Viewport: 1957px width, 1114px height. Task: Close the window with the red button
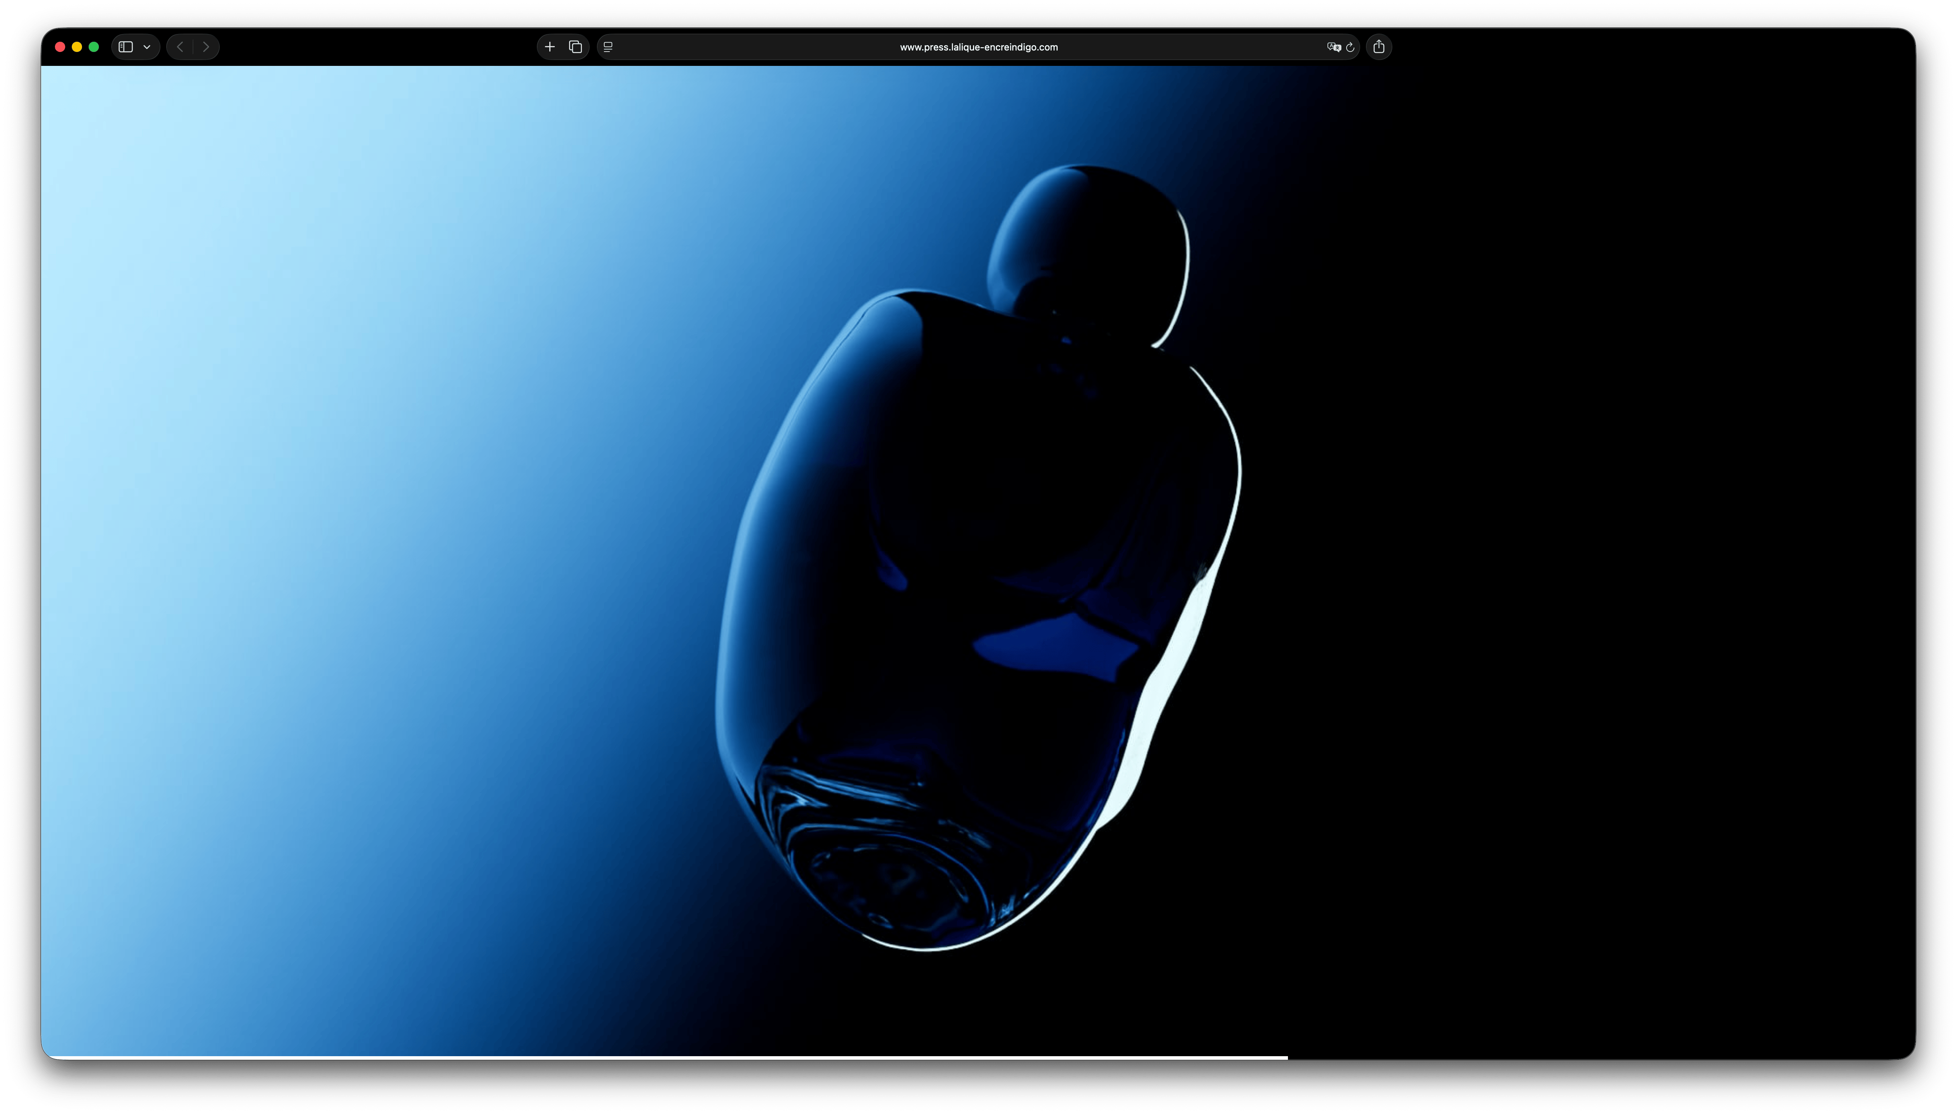(x=60, y=47)
